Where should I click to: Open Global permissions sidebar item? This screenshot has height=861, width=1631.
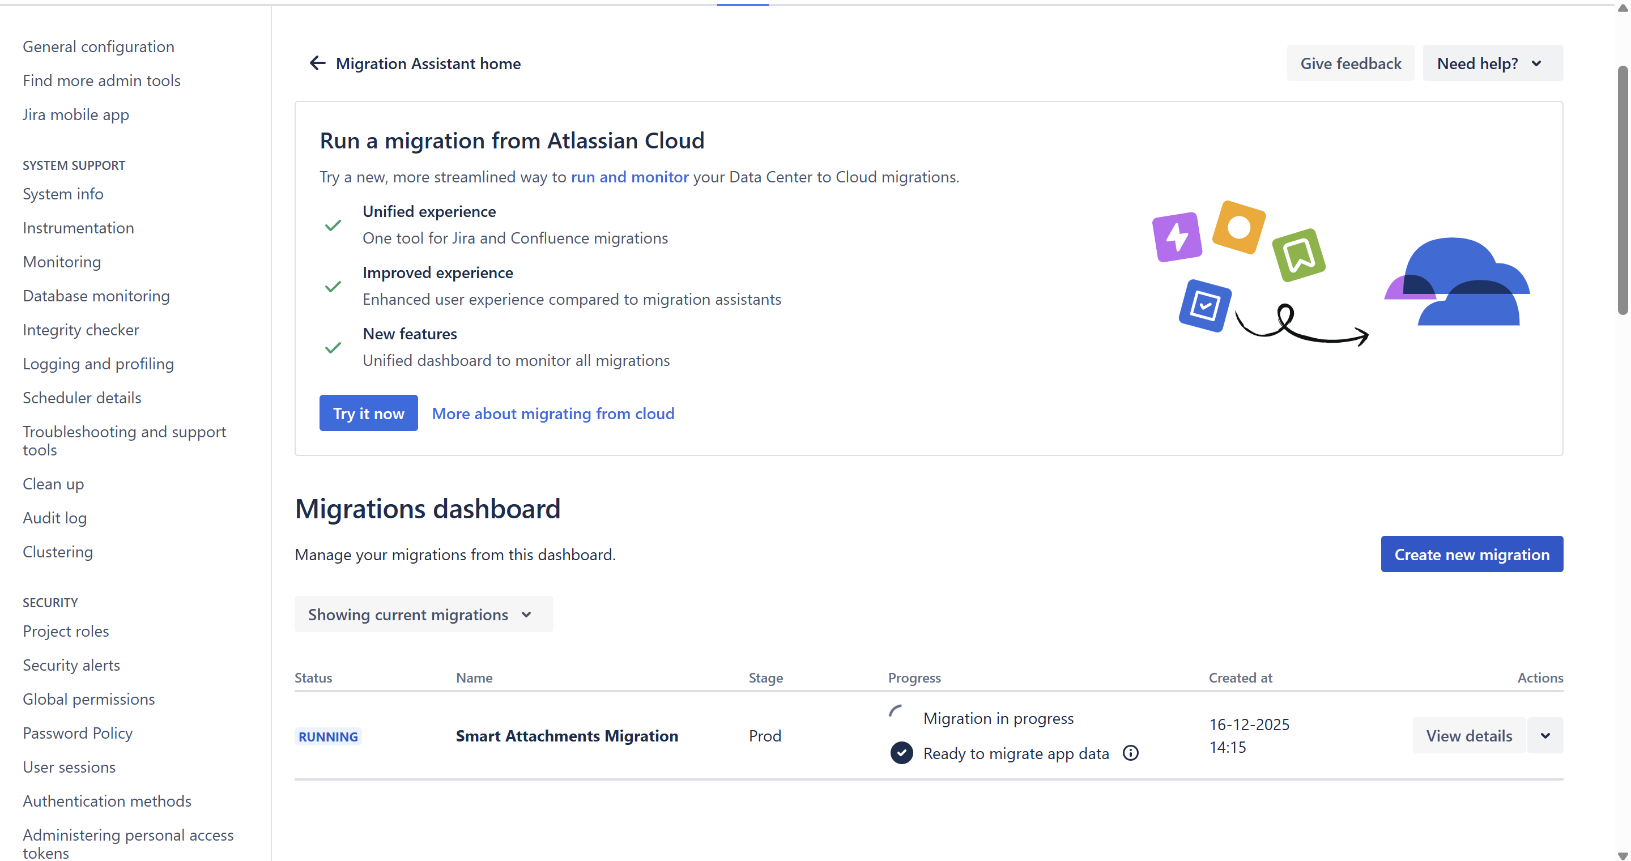88,699
